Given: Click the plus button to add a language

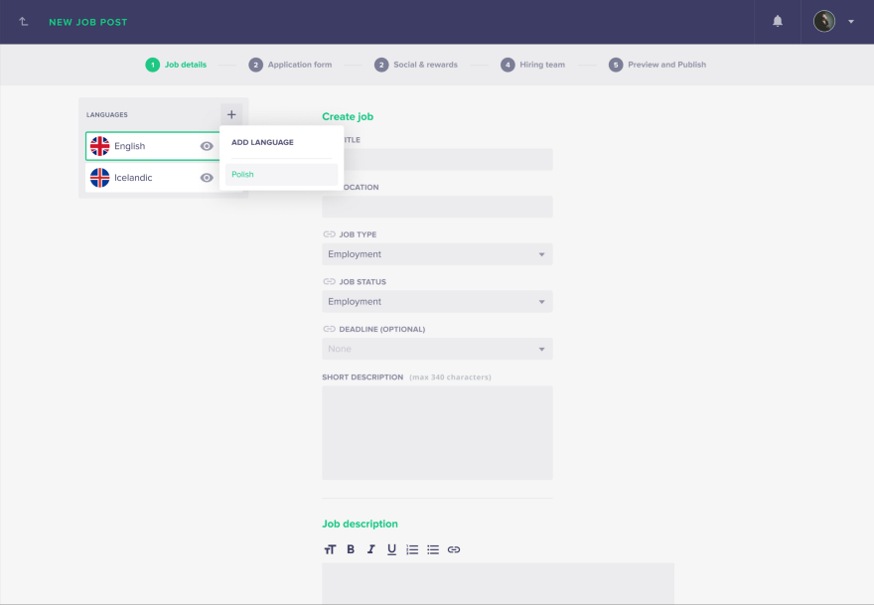Looking at the screenshot, I should coord(231,113).
